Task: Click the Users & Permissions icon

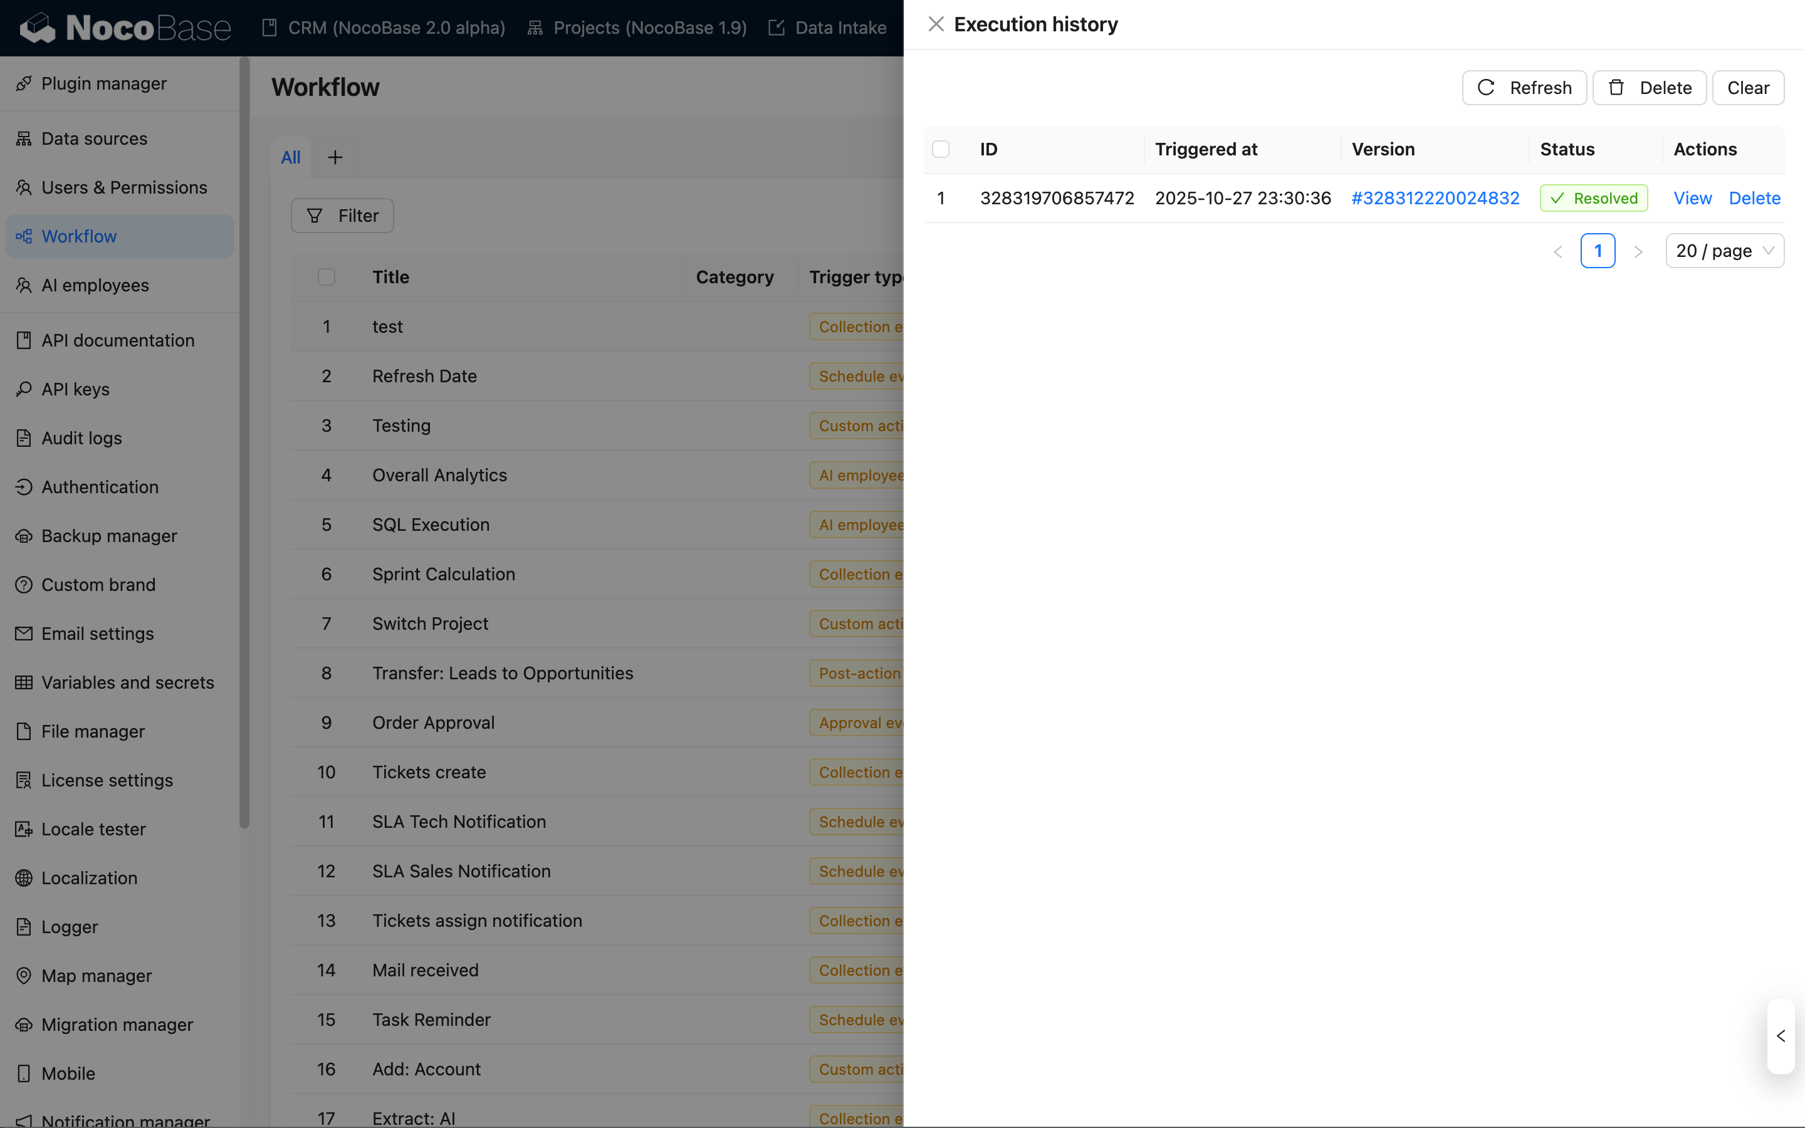Action: 24,187
